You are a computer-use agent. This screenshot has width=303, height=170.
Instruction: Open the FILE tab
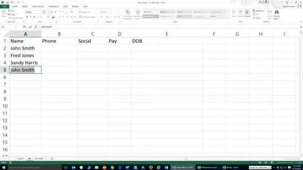click(x=4, y=7)
